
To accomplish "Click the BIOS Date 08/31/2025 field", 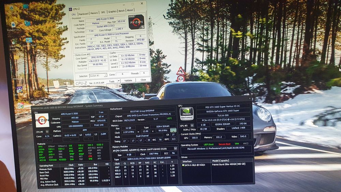I will coord(130,120).
